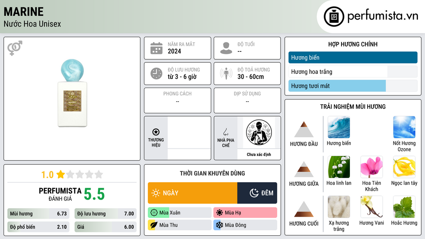Click the launch year value 2024
The width and height of the screenshot is (425, 239).
coord(174,51)
